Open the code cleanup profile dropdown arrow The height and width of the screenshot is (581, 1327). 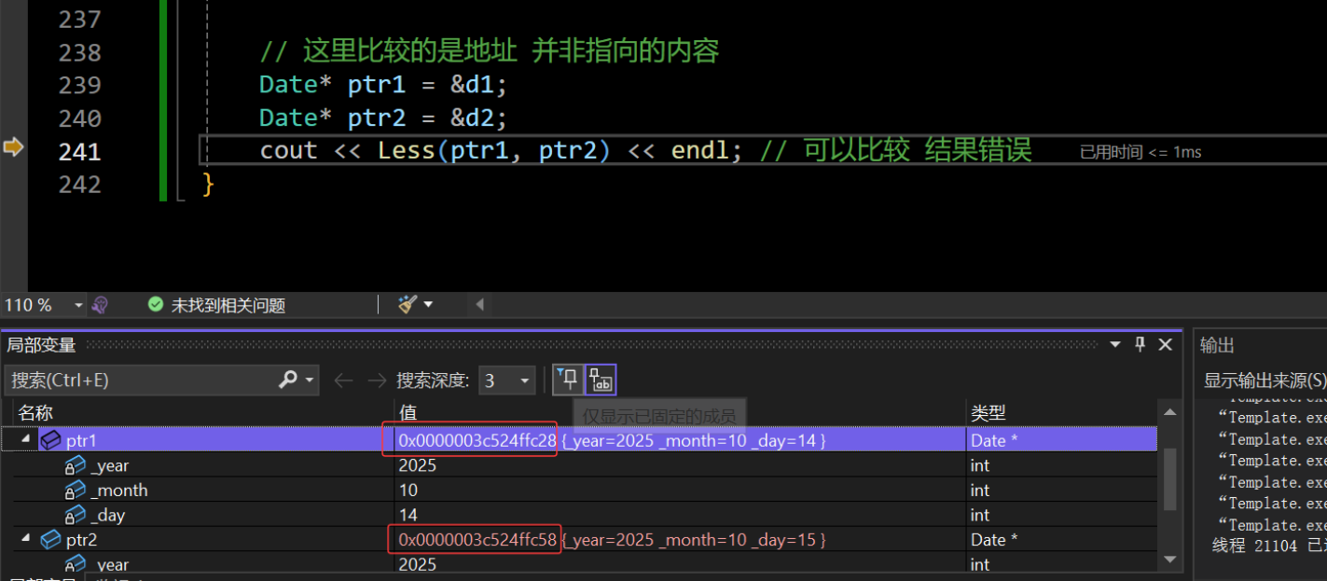pyautogui.click(x=428, y=304)
